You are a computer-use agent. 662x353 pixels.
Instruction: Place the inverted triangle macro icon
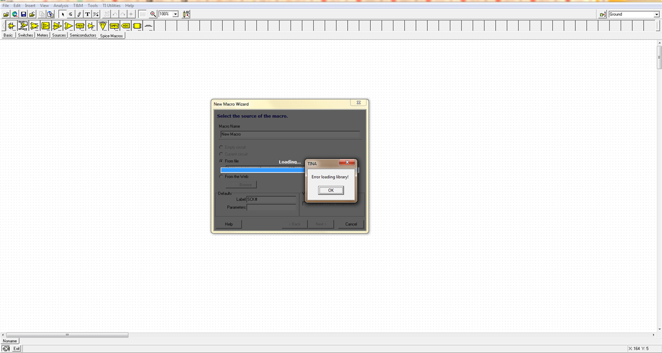(103, 26)
